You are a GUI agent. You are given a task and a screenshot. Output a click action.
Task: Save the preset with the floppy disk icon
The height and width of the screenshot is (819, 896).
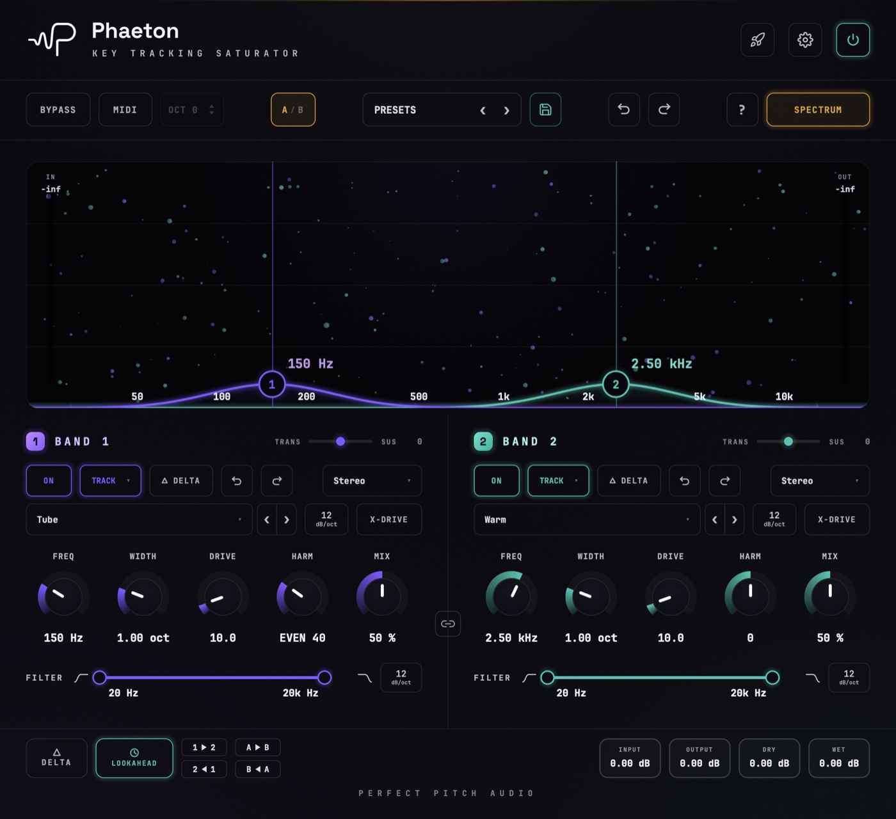tap(545, 109)
